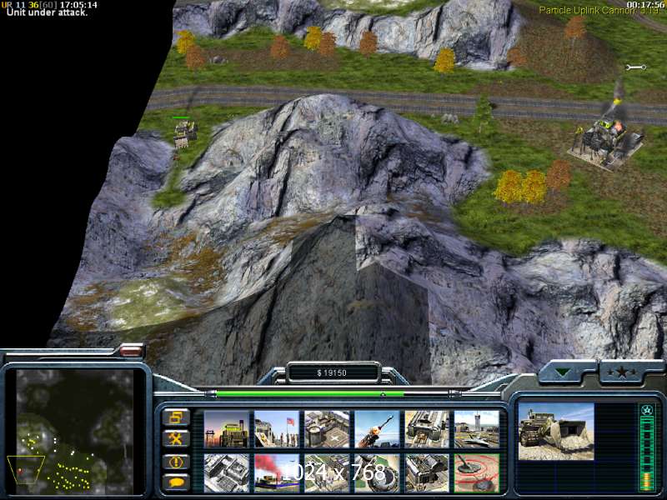Screen dimensions: 667x500
Task: Select the dozer unit with green health bar
Action: coord(184,133)
